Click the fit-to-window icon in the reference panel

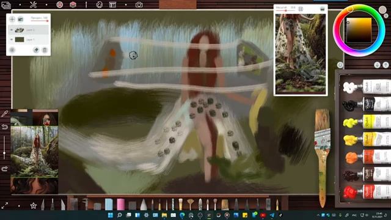click(x=301, y=9)
